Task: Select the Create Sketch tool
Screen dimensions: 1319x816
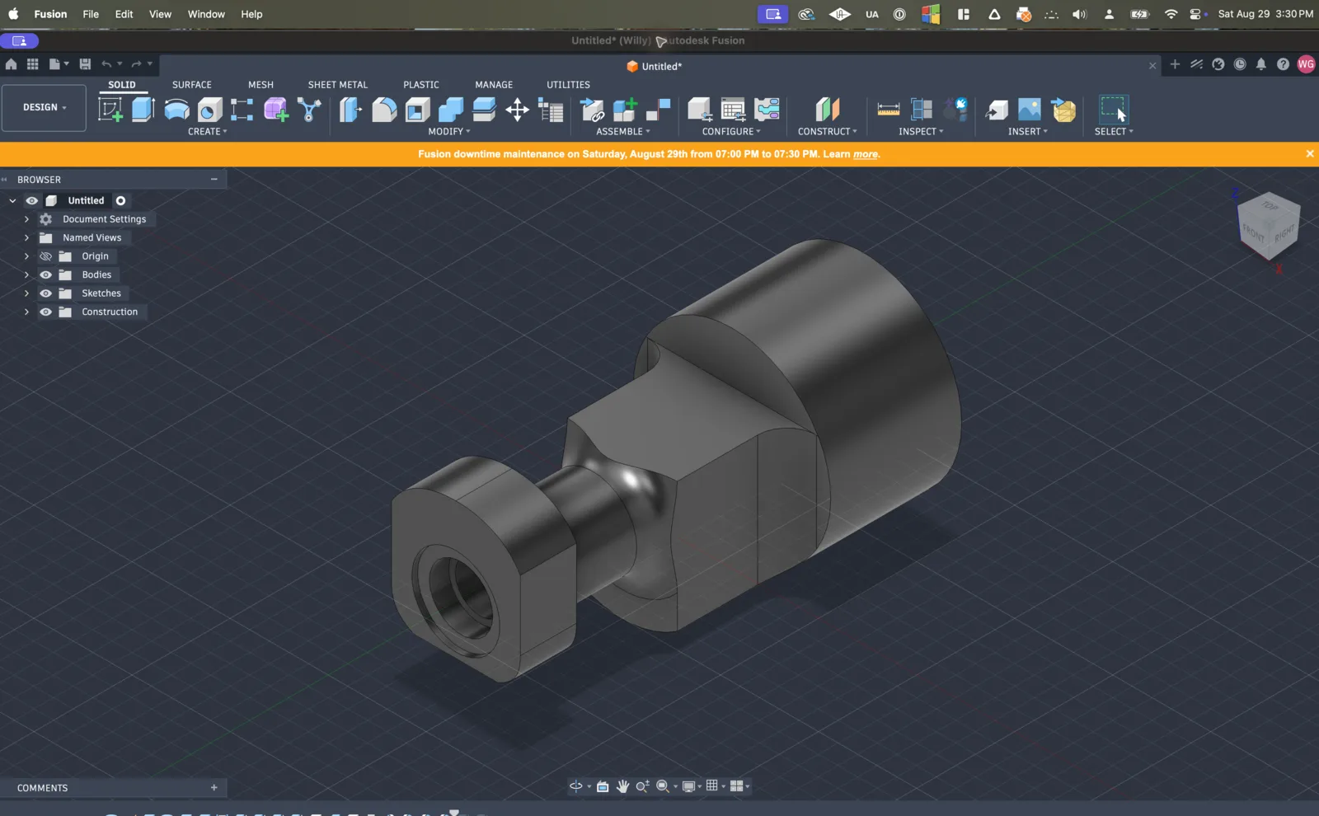Action: (x=110, y=109)
